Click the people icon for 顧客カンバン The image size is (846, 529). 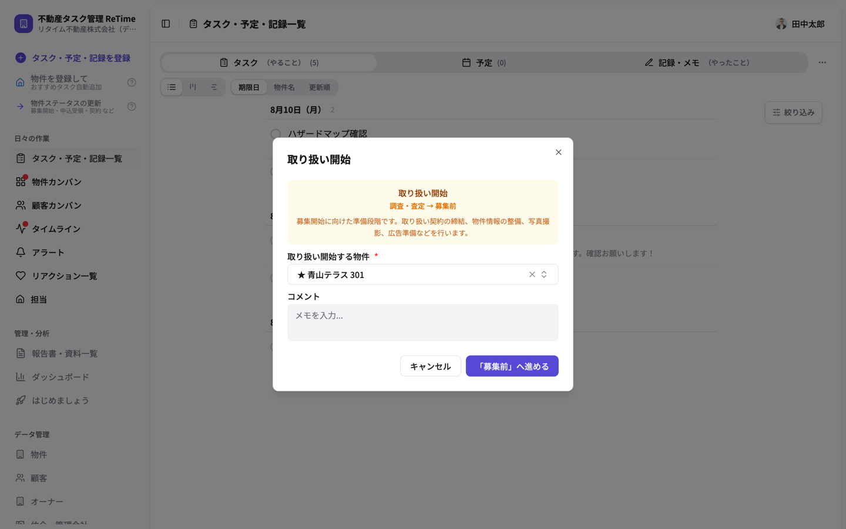pyautogui.click(x=21, y=205)
